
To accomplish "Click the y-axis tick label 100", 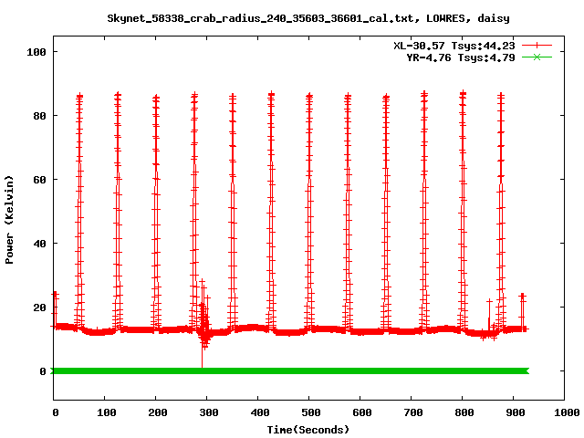I will pyautogui.click(x=36, y=52).
